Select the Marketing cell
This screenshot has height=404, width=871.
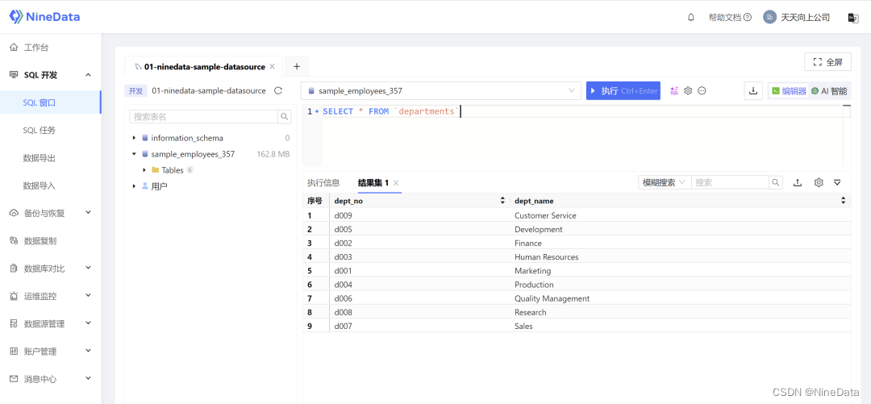pos(533,271)
